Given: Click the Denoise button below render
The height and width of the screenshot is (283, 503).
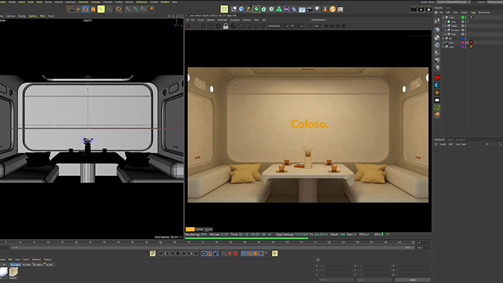Looking at the screenshot, I should 199,229.
